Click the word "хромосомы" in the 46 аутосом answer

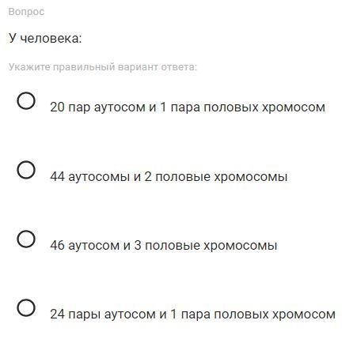[x=241, y=246]
